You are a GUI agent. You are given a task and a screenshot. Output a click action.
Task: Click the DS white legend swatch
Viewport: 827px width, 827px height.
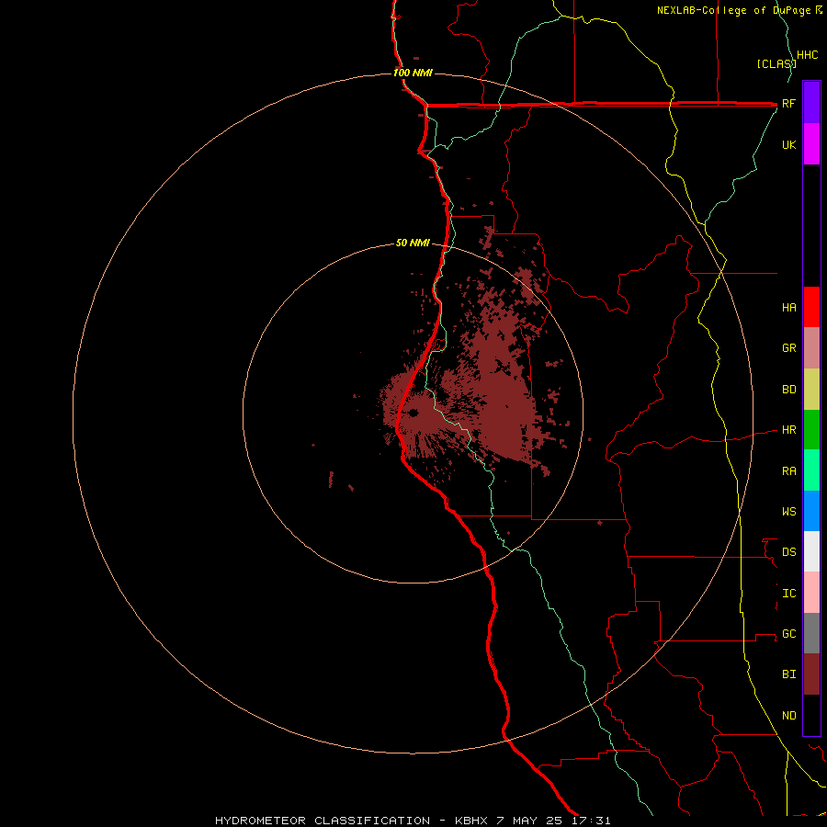pos(811,551)
